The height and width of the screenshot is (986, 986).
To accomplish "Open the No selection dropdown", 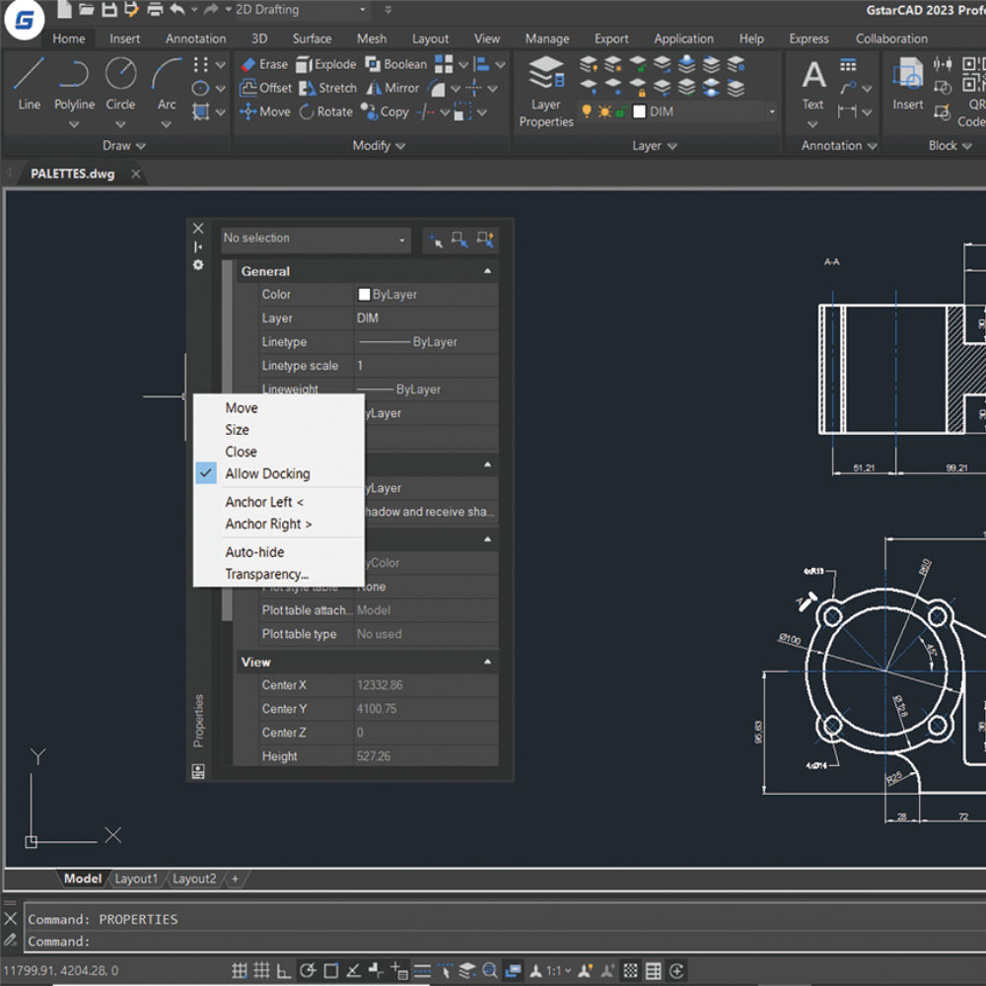I will click(x=317, y=239).
